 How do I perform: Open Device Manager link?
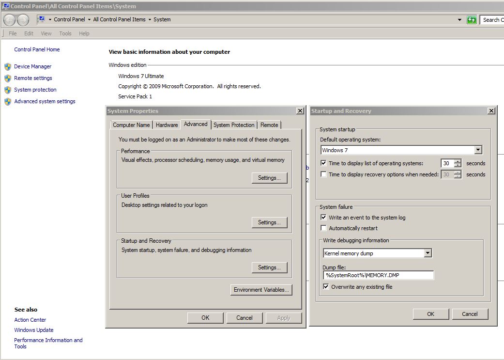tap(33, 66)
